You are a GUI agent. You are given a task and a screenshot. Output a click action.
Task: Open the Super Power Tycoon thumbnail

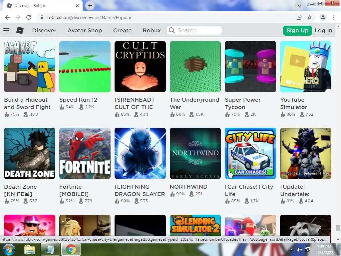pyautogui.click(x=250, y=67)
